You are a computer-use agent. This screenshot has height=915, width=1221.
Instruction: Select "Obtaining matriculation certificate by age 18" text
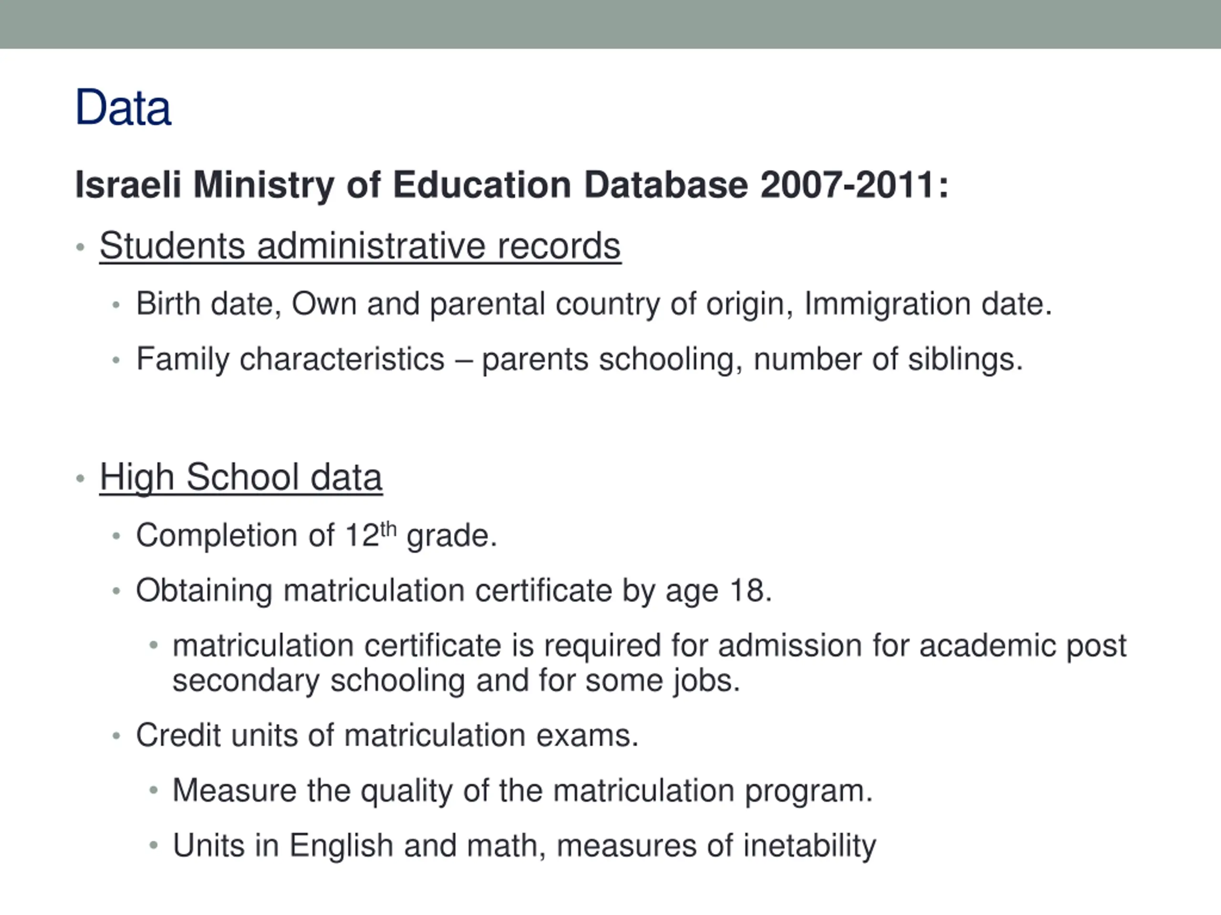point(453,590)
